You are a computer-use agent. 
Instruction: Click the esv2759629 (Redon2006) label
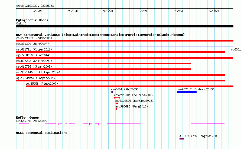pos(34,38)
